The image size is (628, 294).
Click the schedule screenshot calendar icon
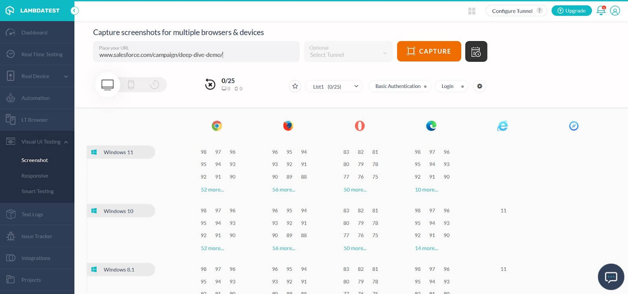point(476,51)
